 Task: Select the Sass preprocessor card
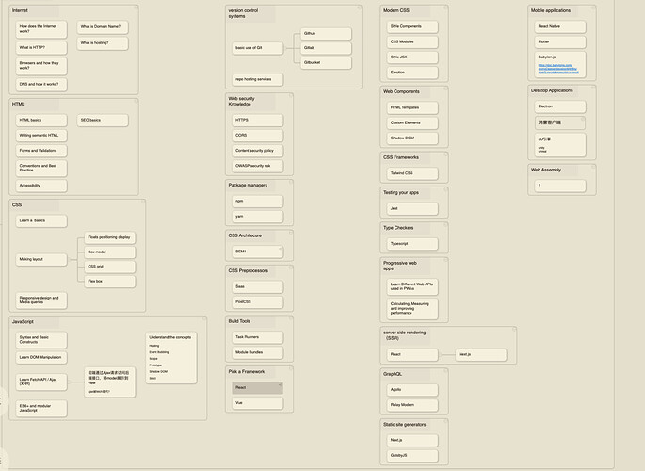click(256, 286)
